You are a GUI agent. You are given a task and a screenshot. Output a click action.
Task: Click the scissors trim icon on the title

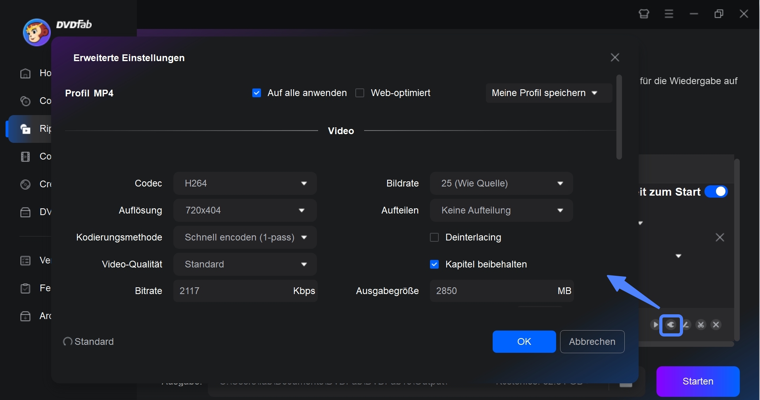click(701, 325)
